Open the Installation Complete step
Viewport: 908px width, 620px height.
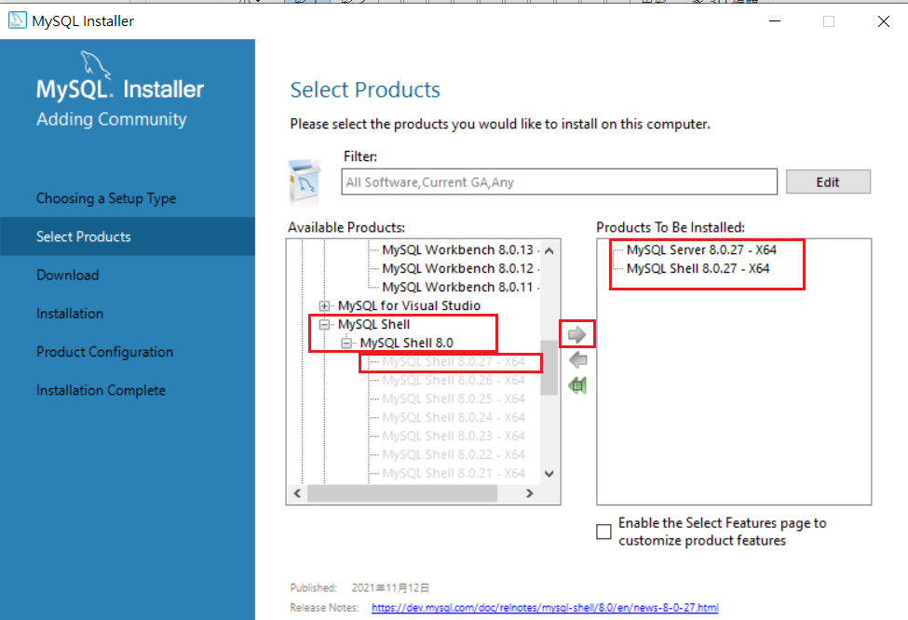tap(101, 390)
